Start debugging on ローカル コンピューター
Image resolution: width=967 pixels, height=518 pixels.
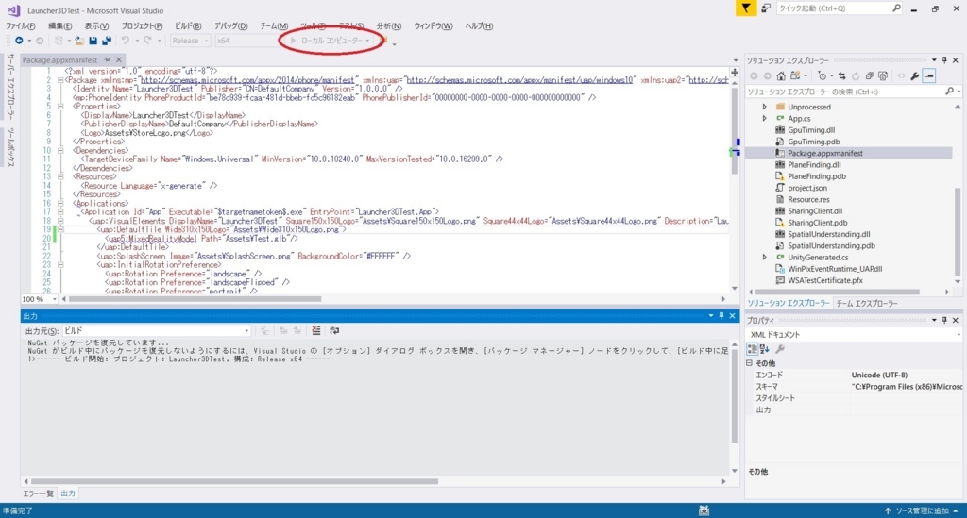pyautogui.click(x=327, y=41)
